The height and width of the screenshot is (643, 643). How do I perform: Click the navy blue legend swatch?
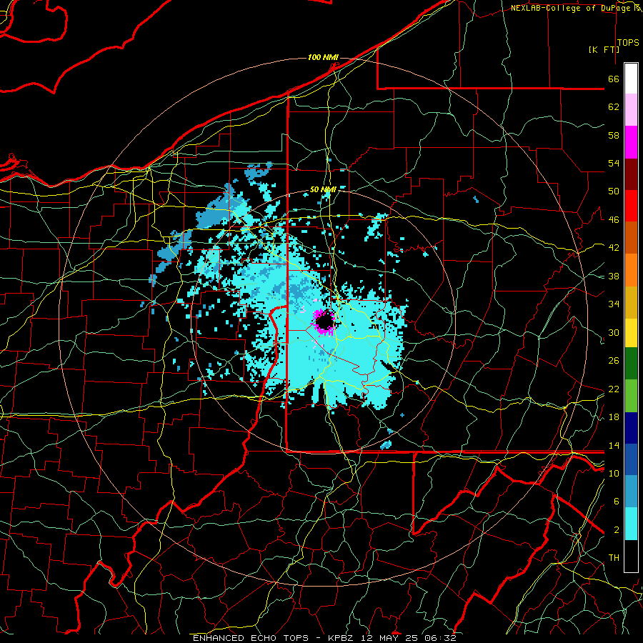click(x=631, y=428)
